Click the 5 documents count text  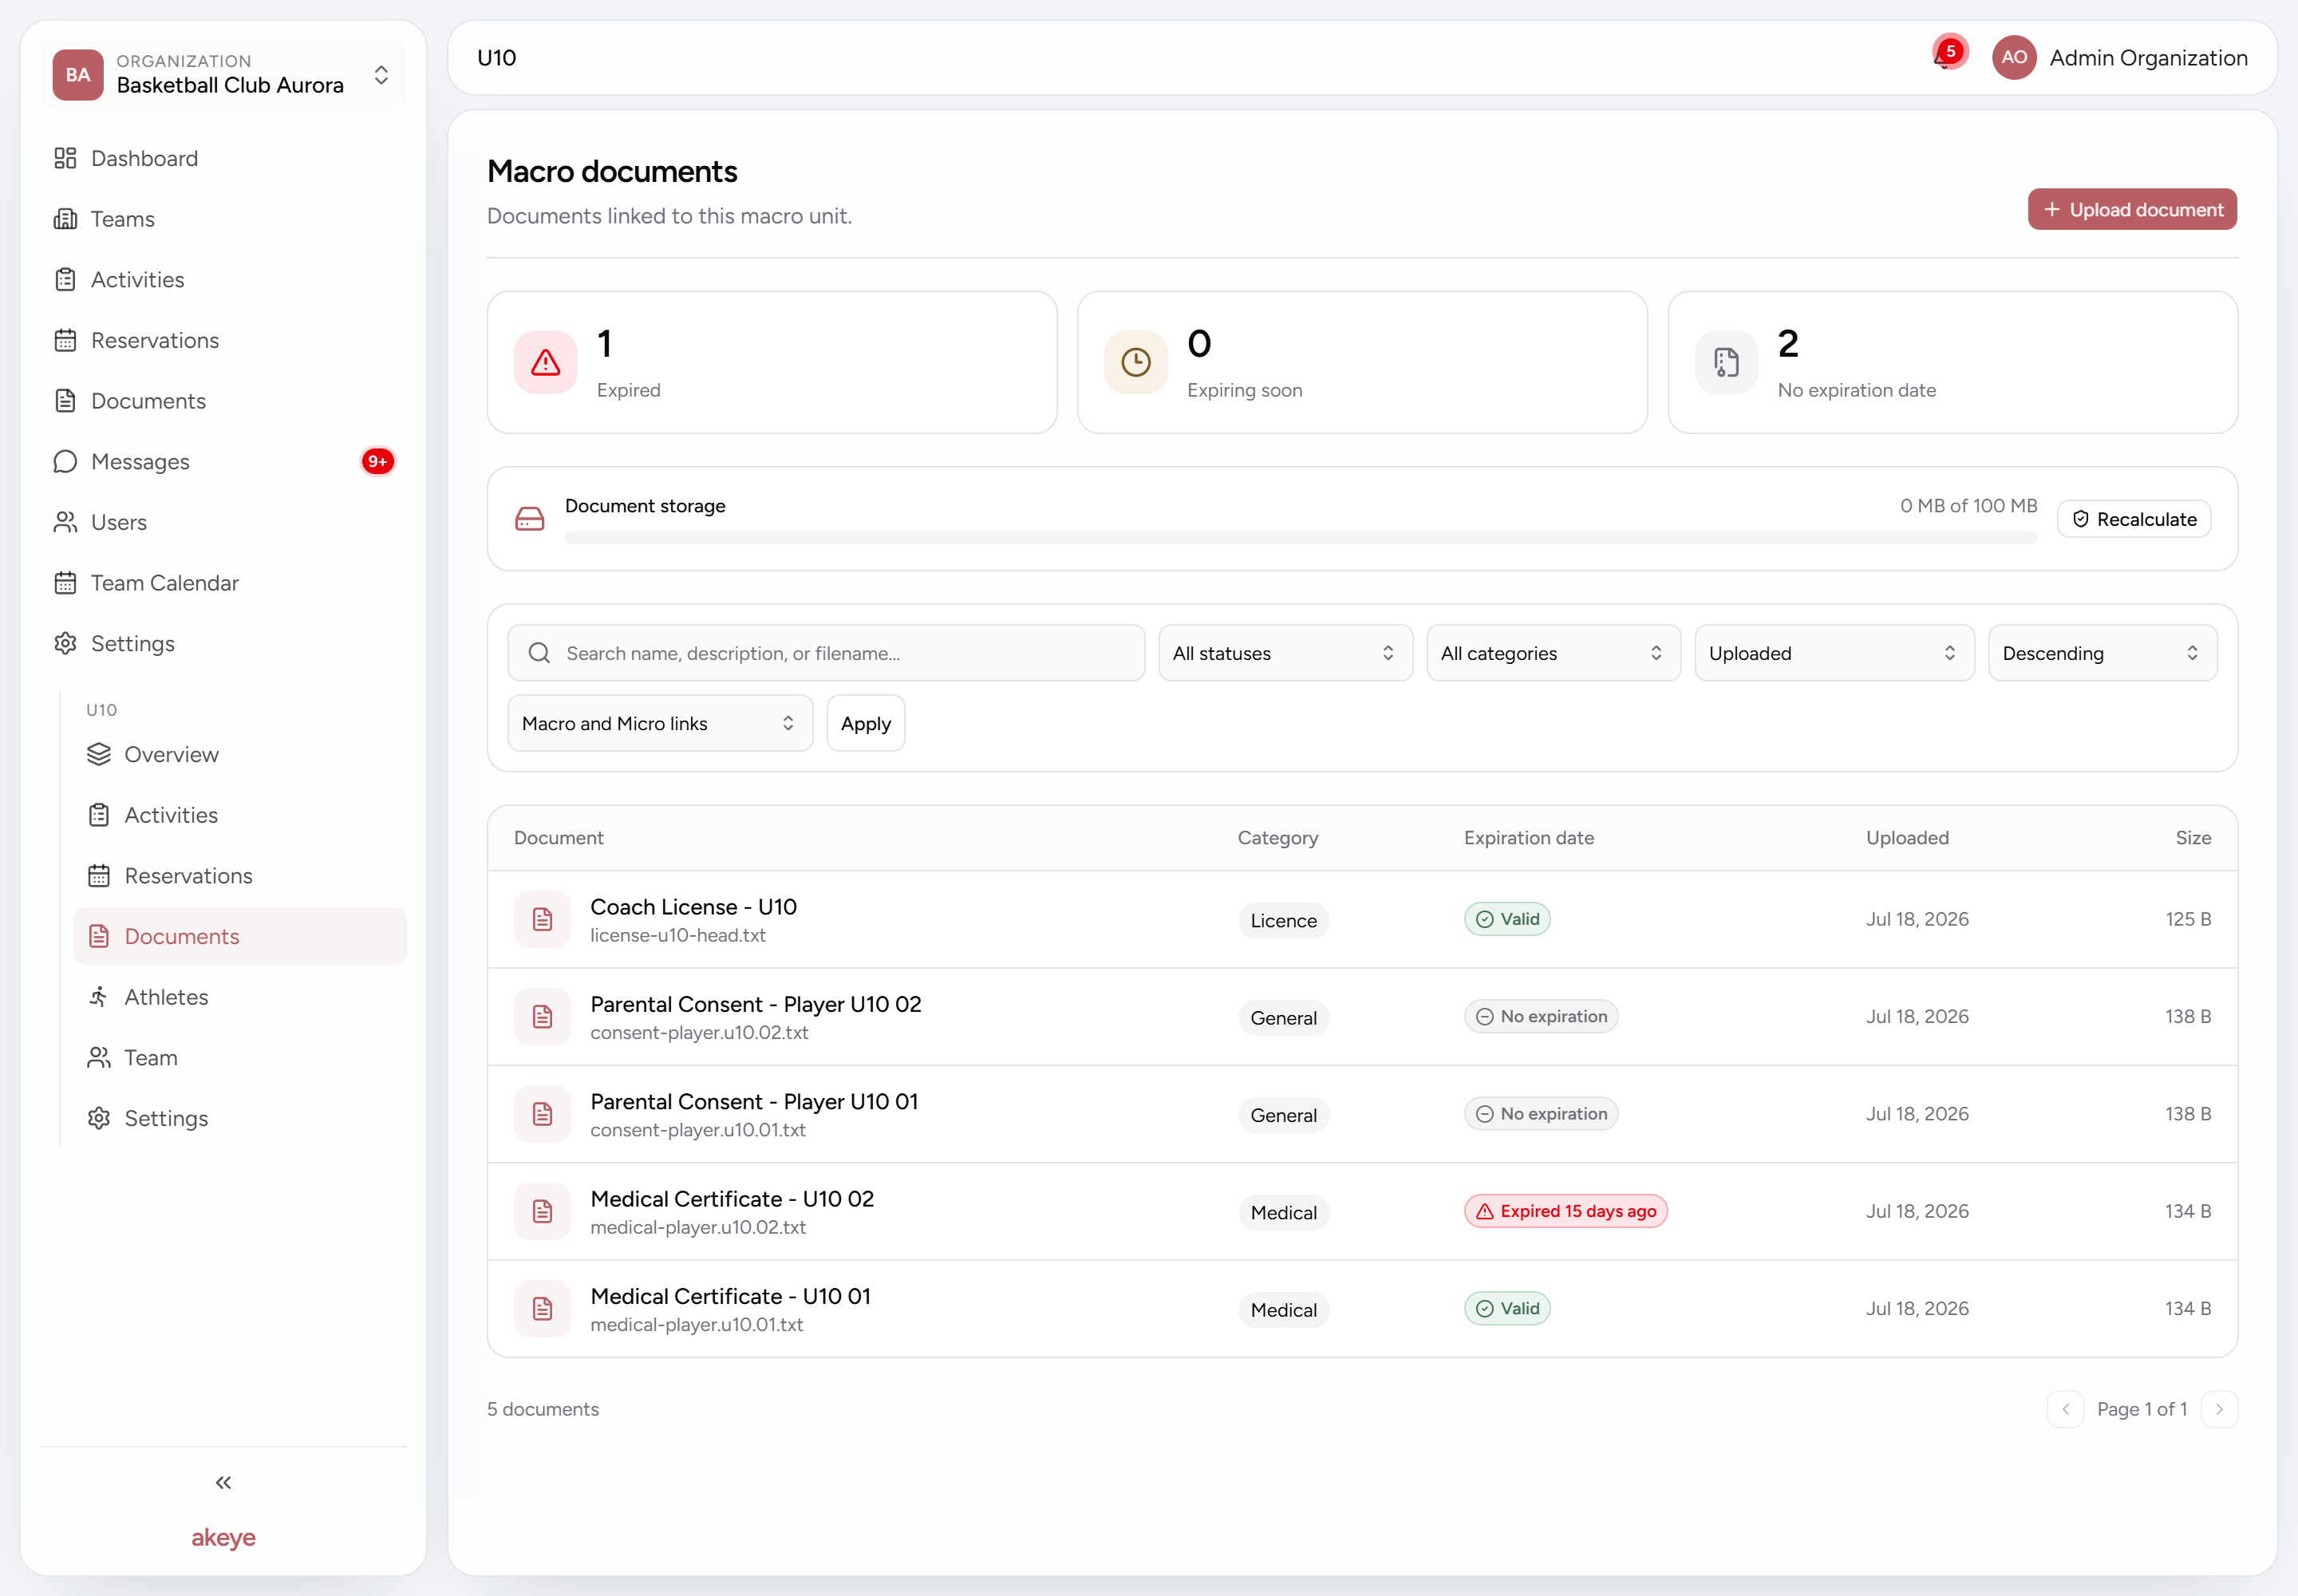(x=543, y=1409)
